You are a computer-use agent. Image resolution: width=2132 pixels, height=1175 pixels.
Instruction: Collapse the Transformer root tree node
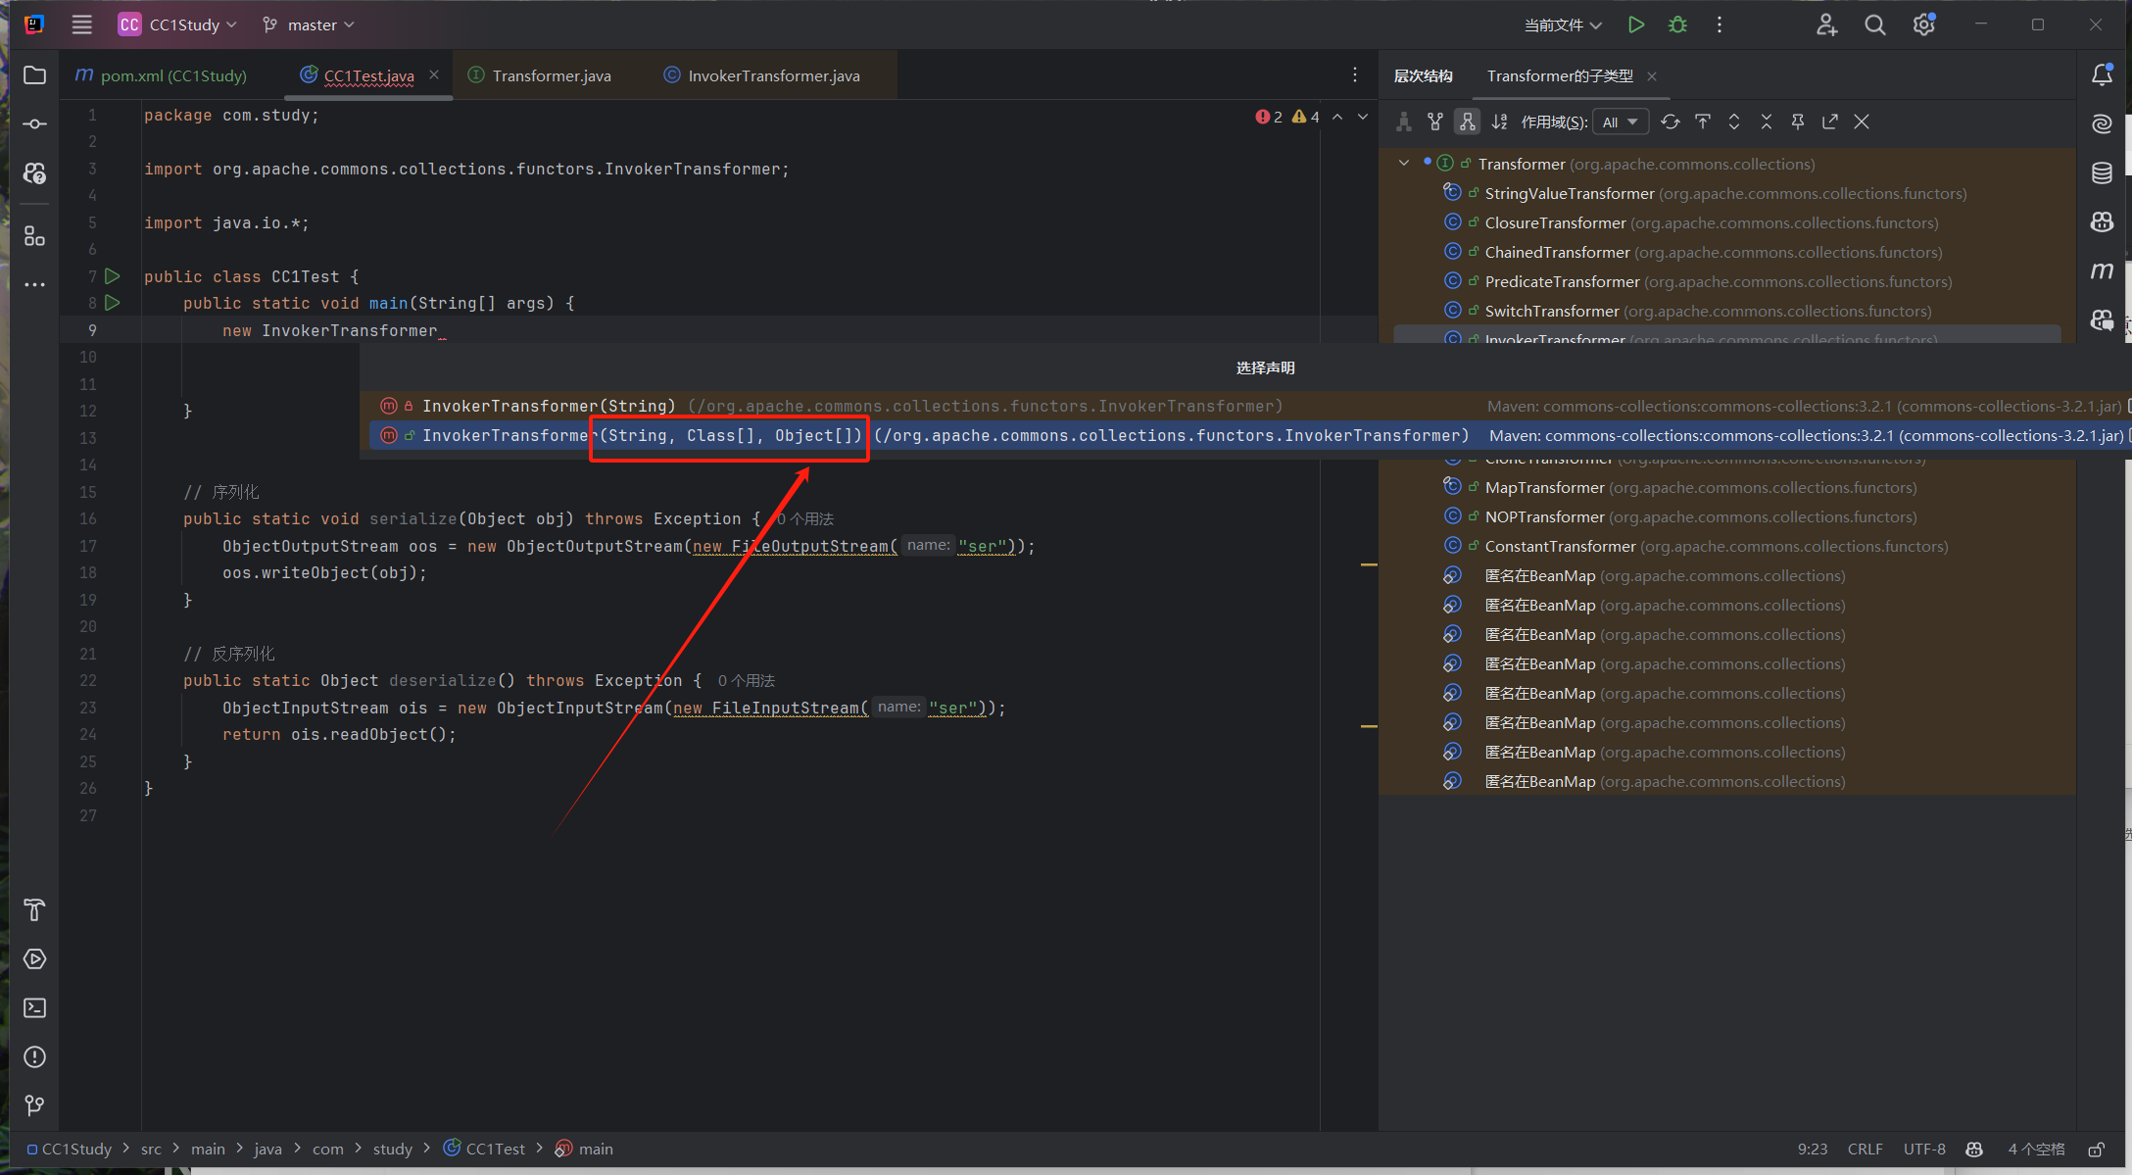tap(1404, 164)
